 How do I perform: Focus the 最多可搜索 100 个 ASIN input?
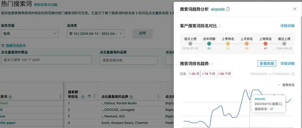(46, 60)
